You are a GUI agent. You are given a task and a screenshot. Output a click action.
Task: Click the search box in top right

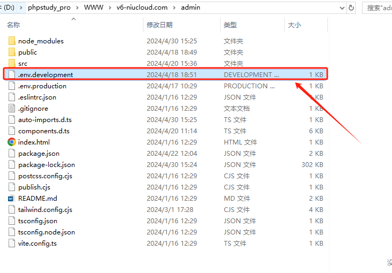click(x=378, y=8)
